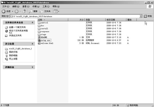The height and width of the screenshot is (107, 154).
Task: Select the response folder name
Action: 45,32
